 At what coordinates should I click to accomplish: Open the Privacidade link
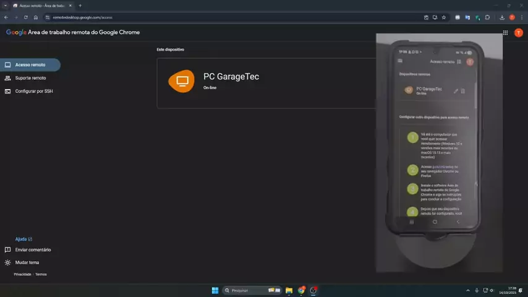point(22,274)
